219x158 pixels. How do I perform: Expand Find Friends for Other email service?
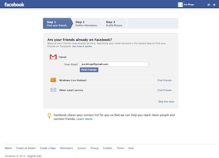(x=164, y=90)
